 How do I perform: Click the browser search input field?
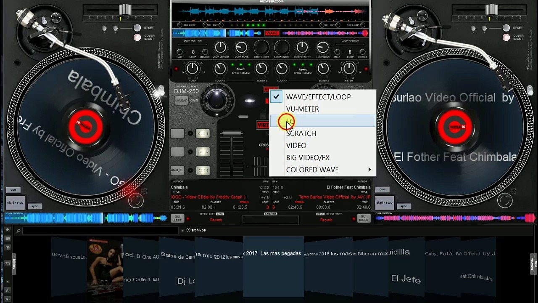point(100,231)
